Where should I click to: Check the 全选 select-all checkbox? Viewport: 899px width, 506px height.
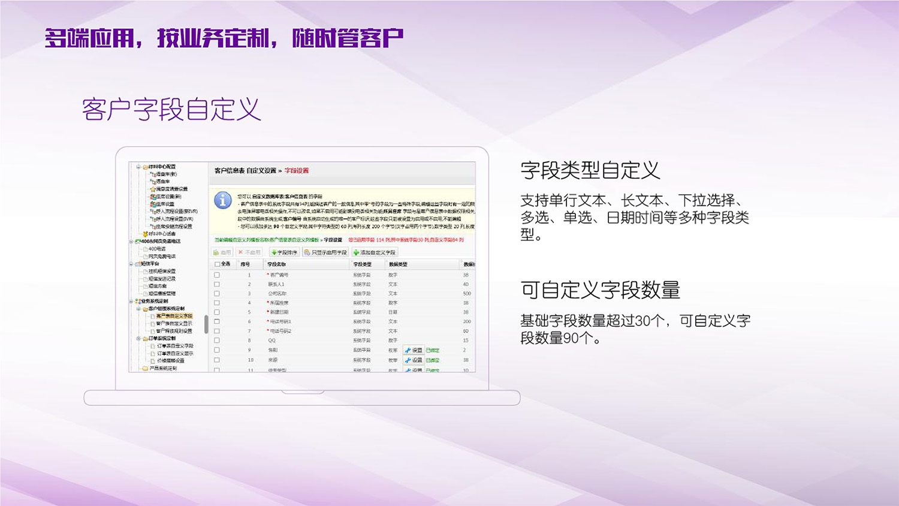click(217, 264)
